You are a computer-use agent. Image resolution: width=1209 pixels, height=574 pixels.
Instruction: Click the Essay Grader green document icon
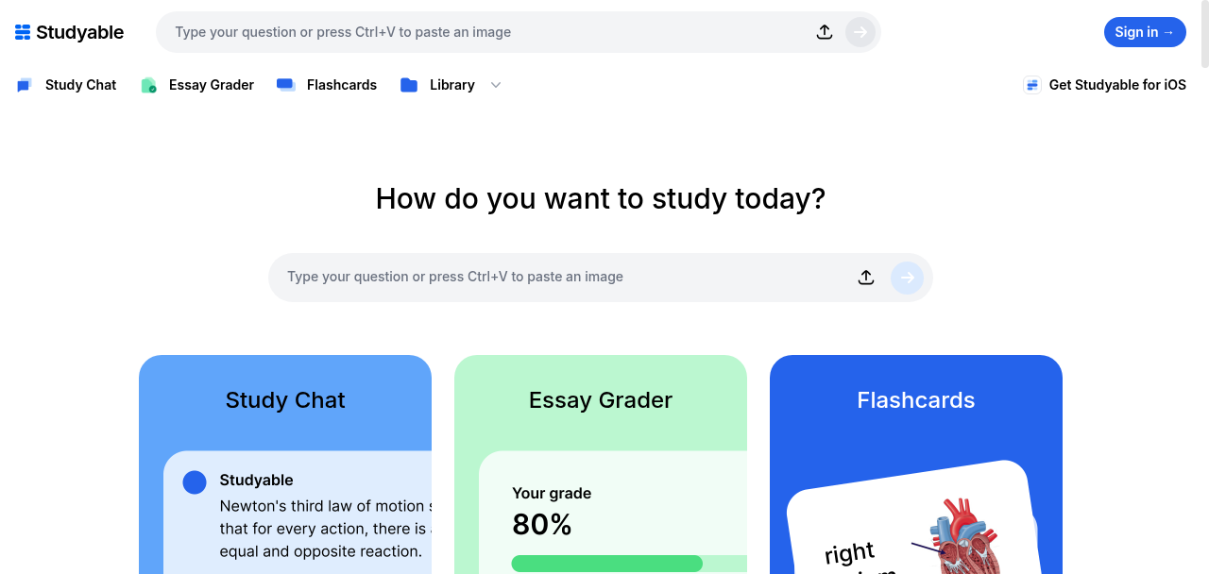(148, 85)
